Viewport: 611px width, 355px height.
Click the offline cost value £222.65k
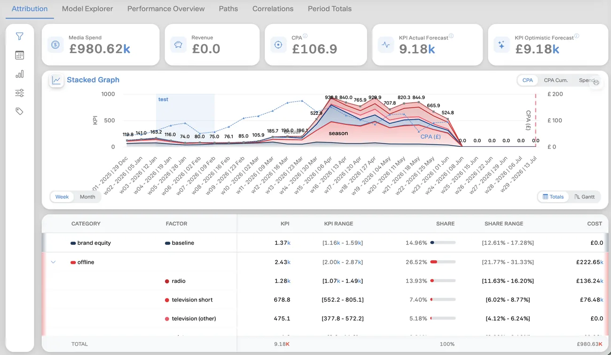tap(589, 262)
